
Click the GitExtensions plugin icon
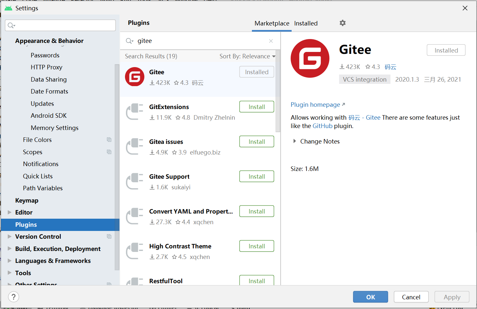coord(134,112)
